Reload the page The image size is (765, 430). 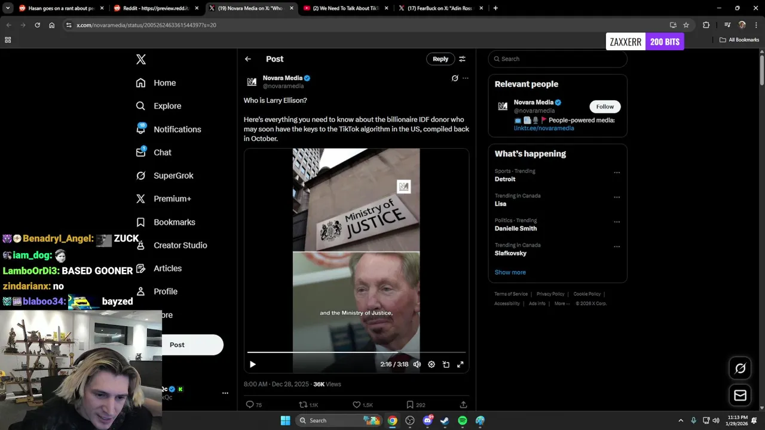point(37,25)
